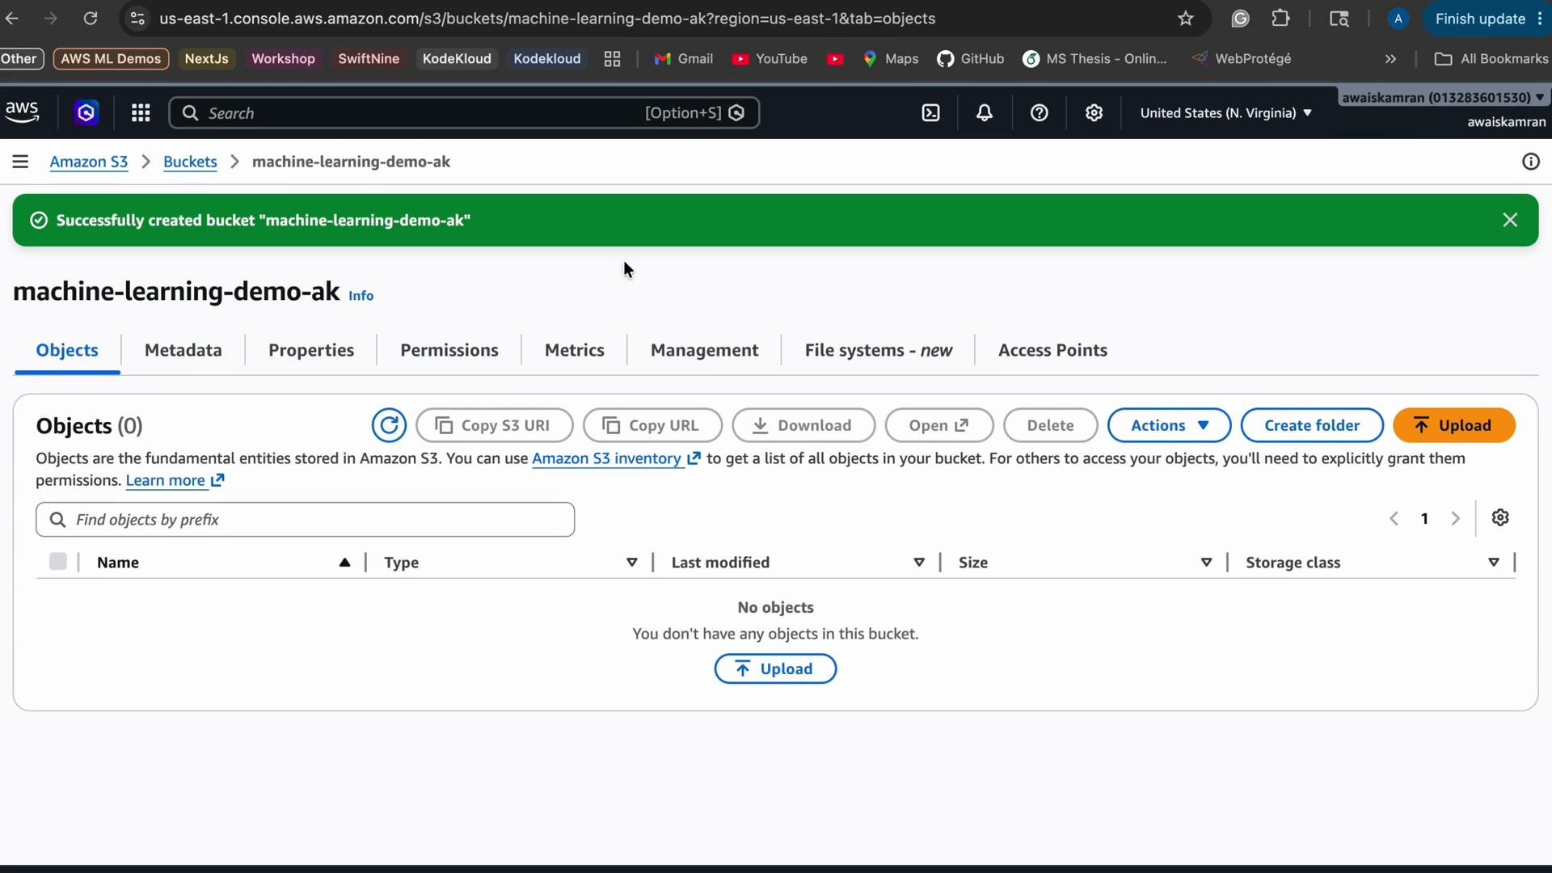The height and width of the screenshot is (873, 1552).
Task: Click the Upload button under No objects
Action: tap(775, 668)
